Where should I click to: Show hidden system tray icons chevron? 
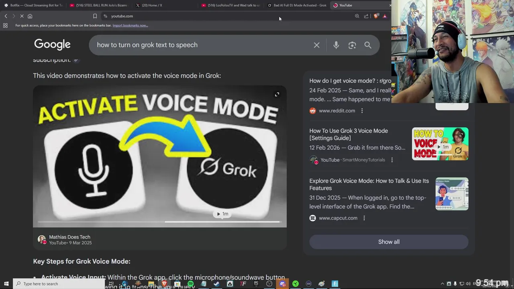pos(443,284)
